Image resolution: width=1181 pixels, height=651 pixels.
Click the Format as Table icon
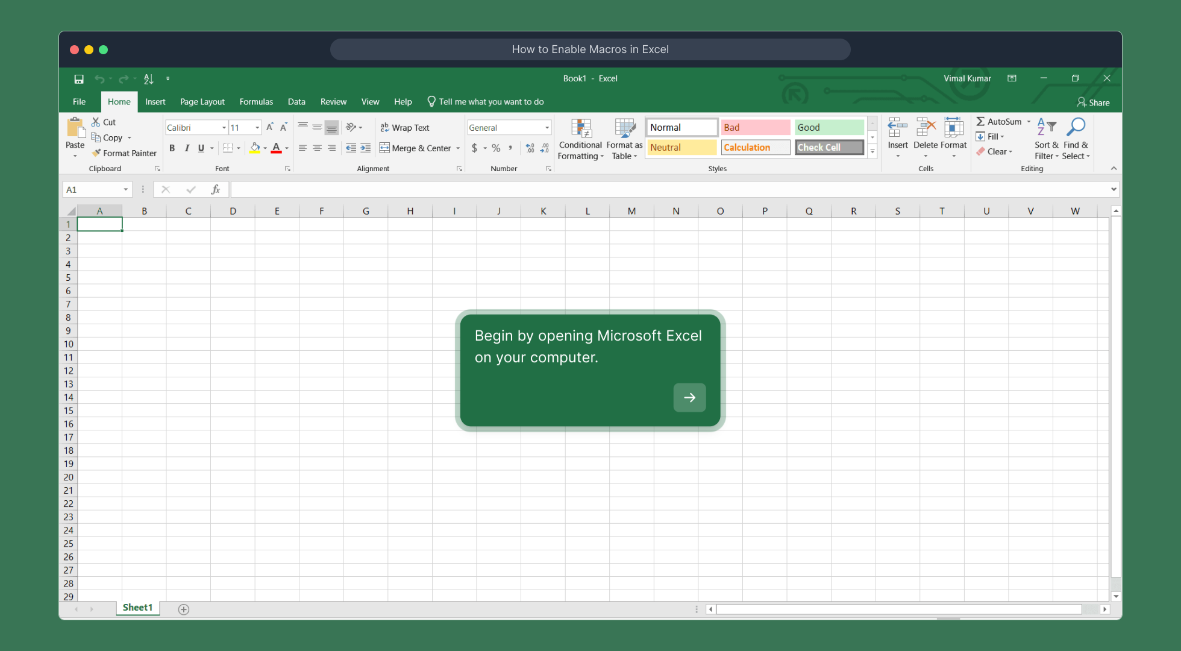(x=624, y=129)
